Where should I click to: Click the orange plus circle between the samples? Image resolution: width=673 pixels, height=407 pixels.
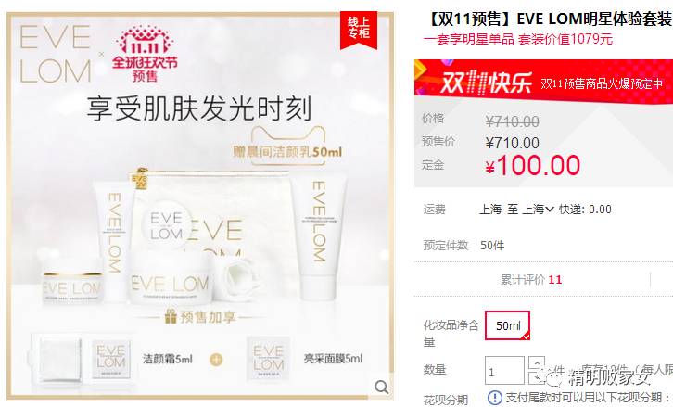(x=216, y=360)
